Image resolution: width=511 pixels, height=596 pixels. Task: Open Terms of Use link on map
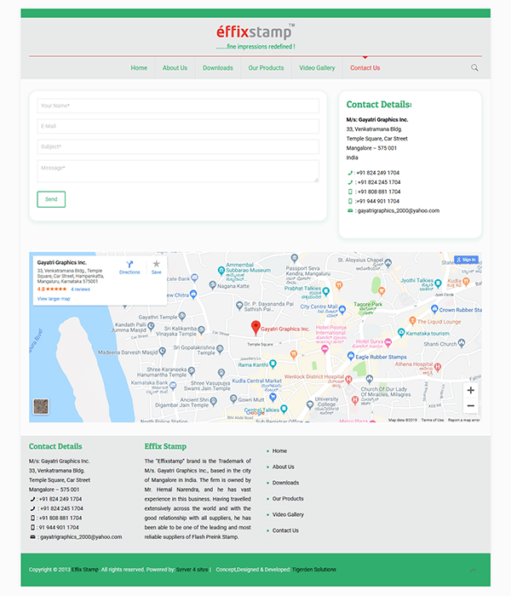(433, 420)
